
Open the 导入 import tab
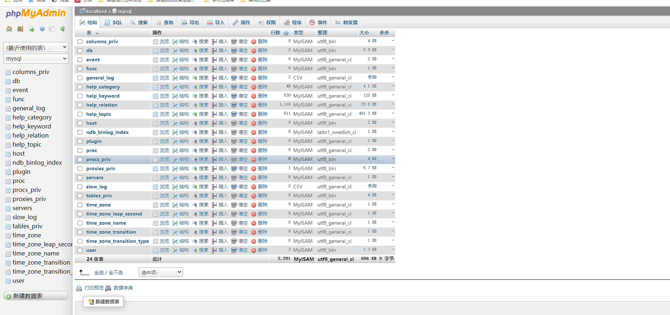(216, 22)
